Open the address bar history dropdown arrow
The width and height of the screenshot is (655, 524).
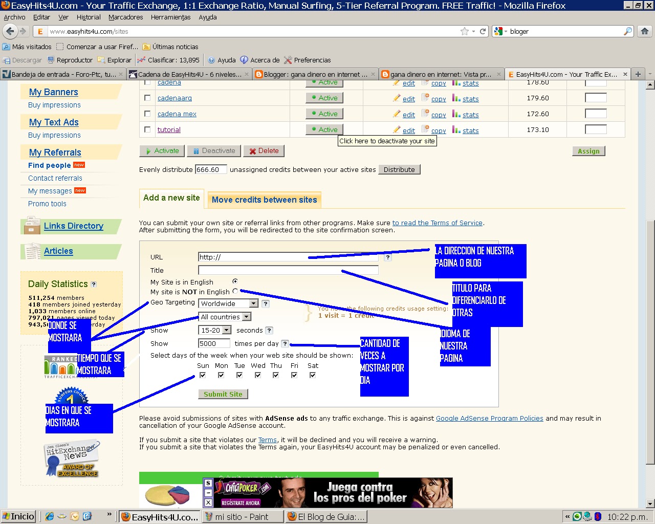pyautogui.click(x=474, y=31)
